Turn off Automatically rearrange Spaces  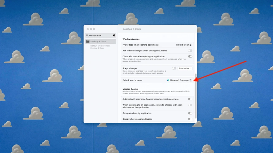pos(190,99)
